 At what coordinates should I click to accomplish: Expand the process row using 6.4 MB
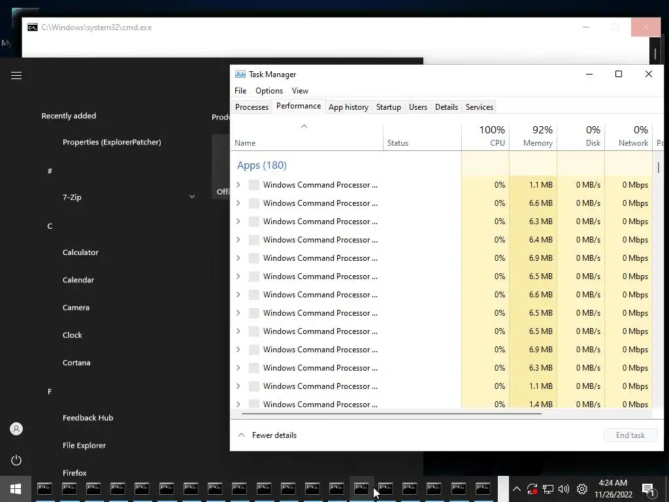(x=238, y=239)
